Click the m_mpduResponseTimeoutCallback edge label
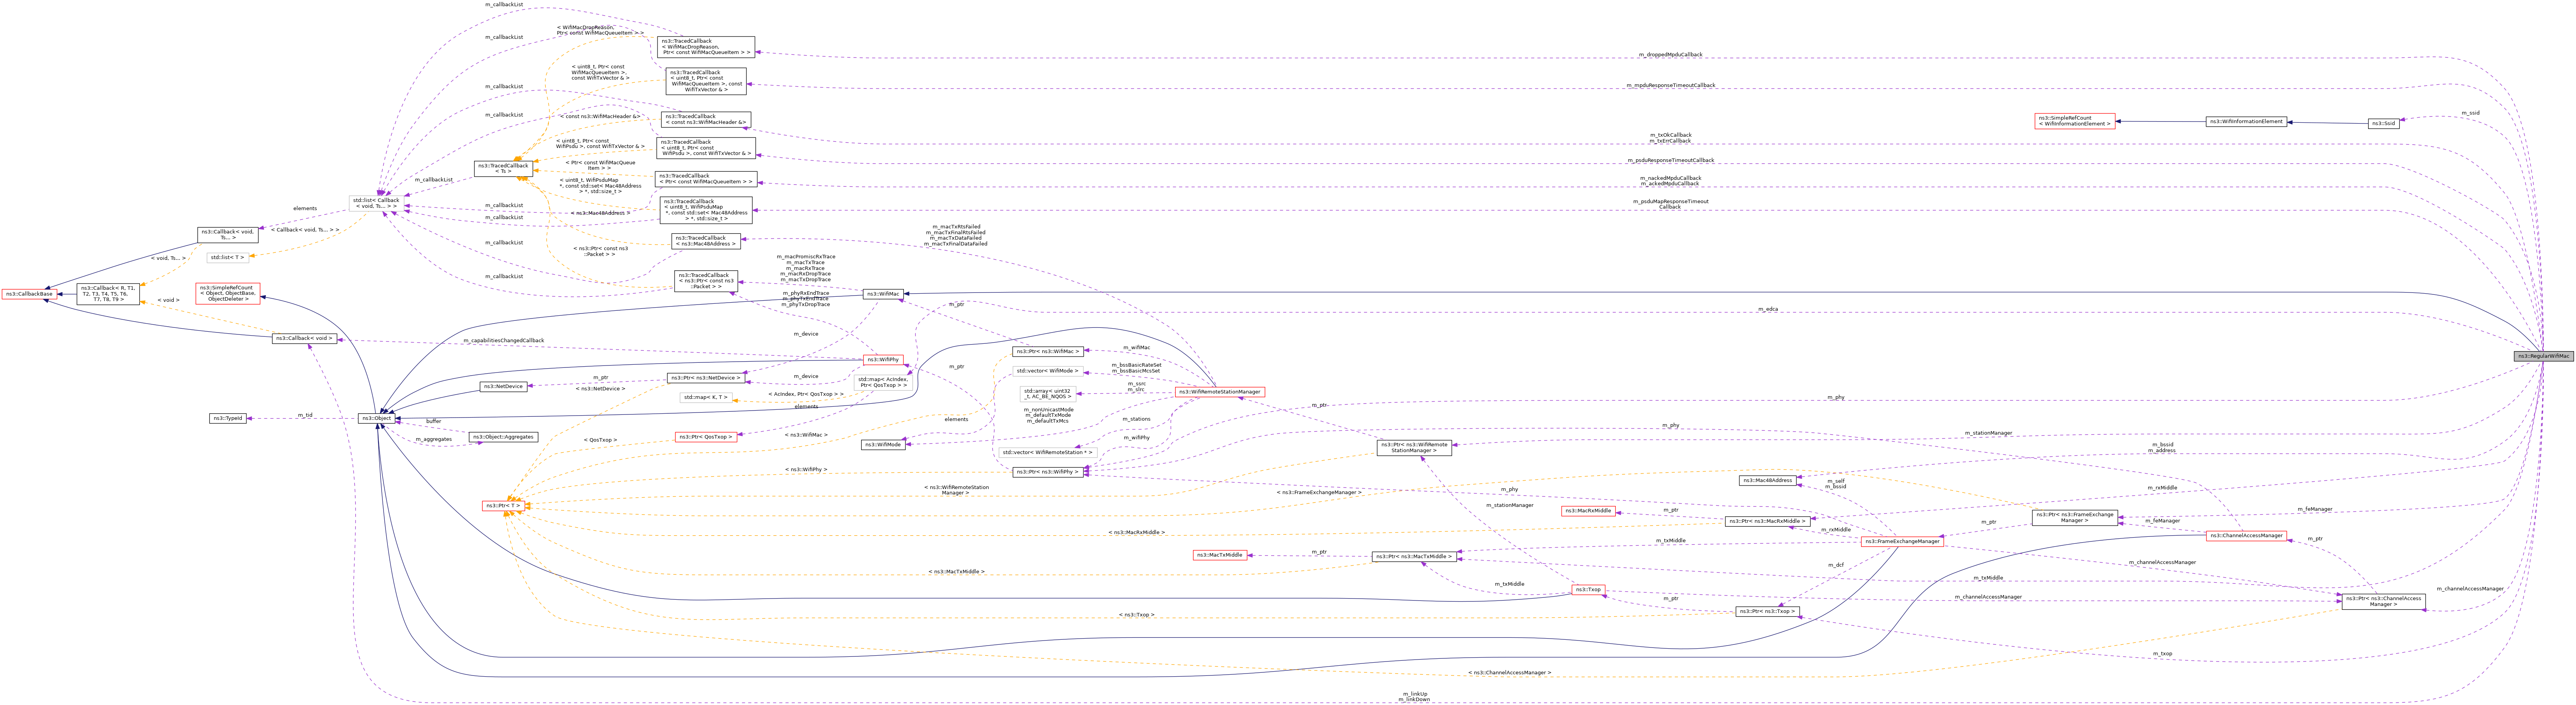This screenshot has width=2576, height=705. [x=1670, y=86]
